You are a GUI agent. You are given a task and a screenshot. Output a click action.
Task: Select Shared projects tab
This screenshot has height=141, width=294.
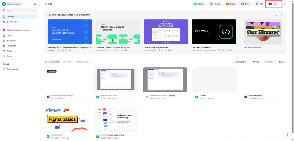coord(82,62)
